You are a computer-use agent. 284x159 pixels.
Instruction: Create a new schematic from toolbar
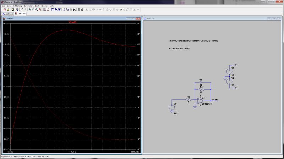coord(5,10)
